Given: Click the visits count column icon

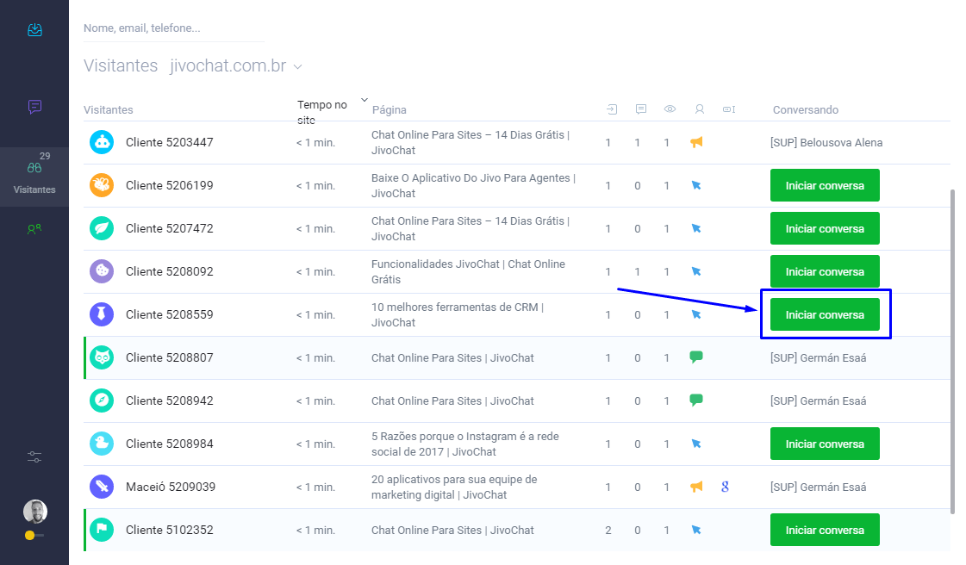Looking at the screenshot, I should pos(612,109).
